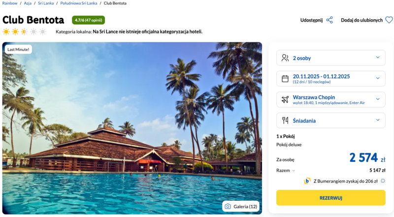
Task: Expand the Warszawa Chopin airport dropdown
Action: [x=378, y=99]
